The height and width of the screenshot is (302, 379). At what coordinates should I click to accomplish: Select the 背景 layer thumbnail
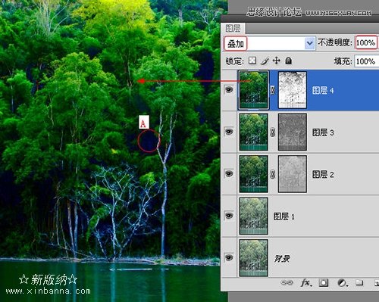(x=254, y=258)
